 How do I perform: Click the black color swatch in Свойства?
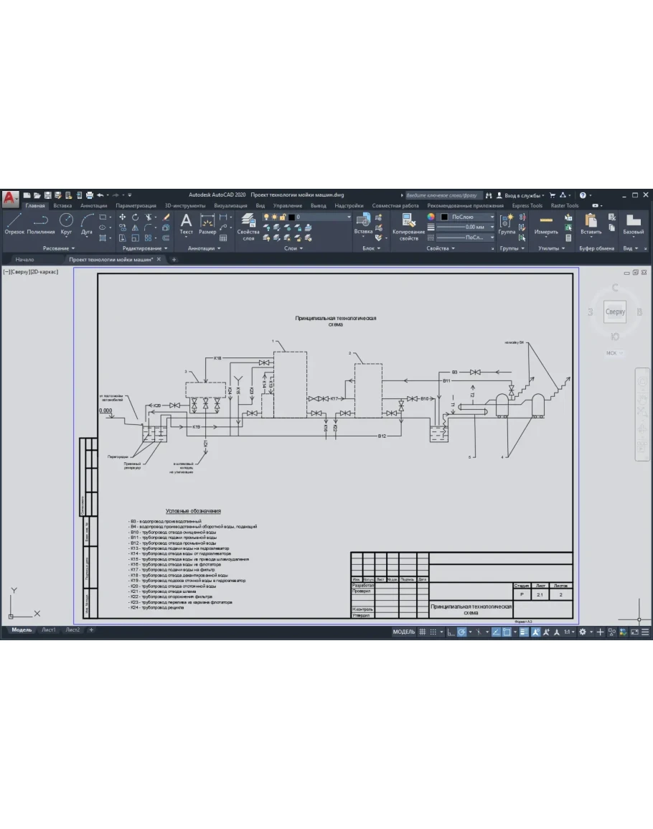click(x=444, y=217)
